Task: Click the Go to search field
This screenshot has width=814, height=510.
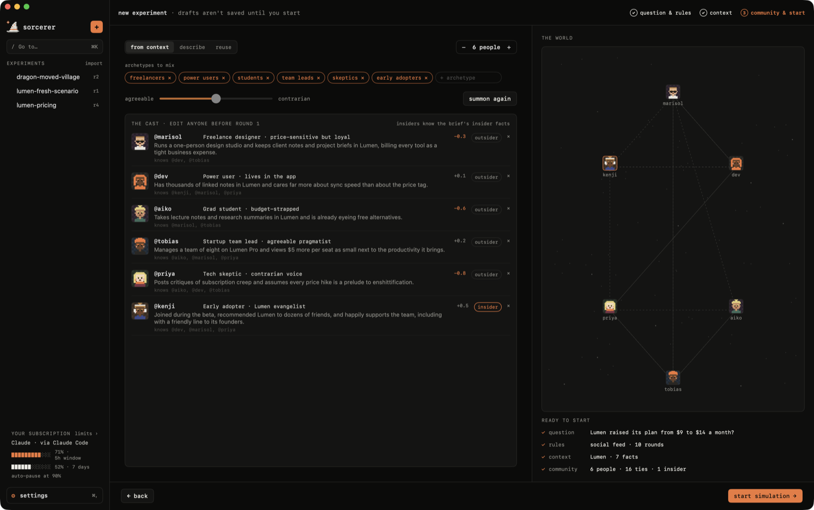Action: pyautogui.click(x=55, y=47)
